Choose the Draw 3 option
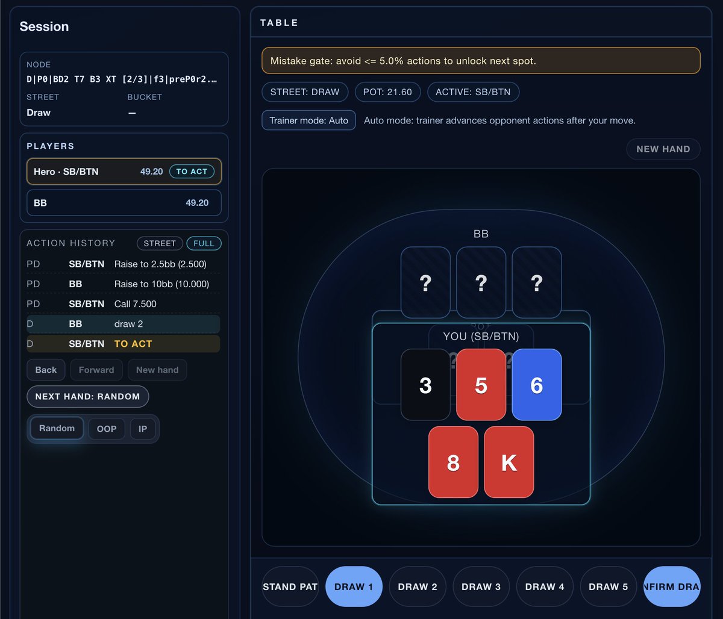Image resolution: width=723 pixels, height=619 pixels. (481, 586)
